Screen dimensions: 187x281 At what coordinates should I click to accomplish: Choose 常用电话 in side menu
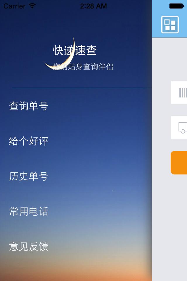pos(29,211)
